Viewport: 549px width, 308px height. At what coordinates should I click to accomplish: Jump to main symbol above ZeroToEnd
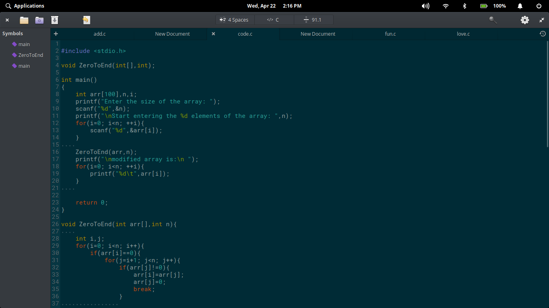[x=25, y=44]
